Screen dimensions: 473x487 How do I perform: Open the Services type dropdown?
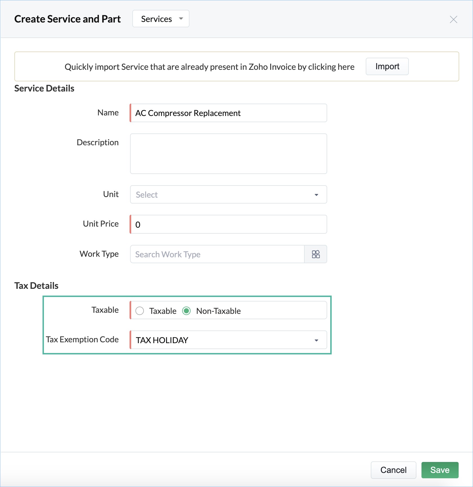pyautogui.click(x=161, y=19)
